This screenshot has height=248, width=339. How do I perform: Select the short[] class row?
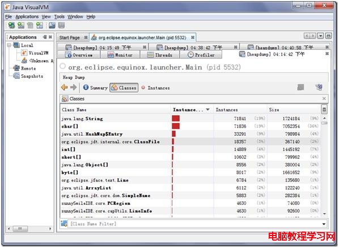(x=190, y=157)
